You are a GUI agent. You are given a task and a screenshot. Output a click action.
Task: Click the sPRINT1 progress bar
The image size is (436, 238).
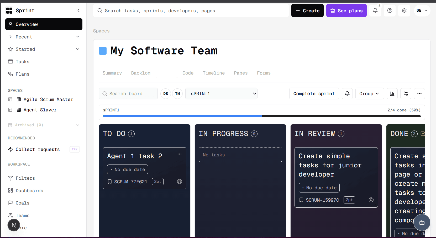pos(262,116)
